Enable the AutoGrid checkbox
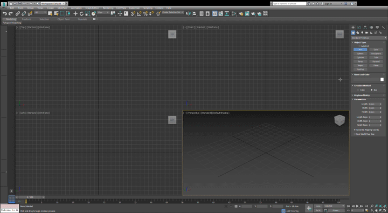This screenshot has height=213, width=388. click(359, 46)
